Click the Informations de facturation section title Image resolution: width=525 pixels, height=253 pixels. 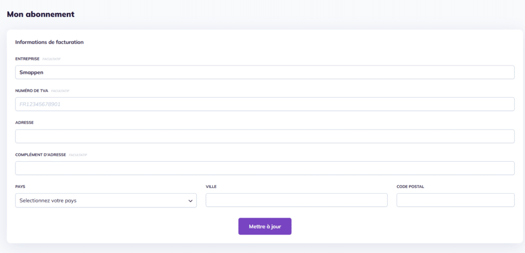tap(49, 42)
